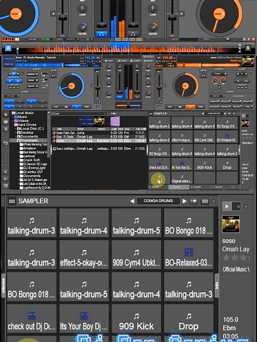This screenshot has height=342, width=257.
Task: Toggle the blue headphone cue button in the magnified top mixer
Action: click(101, 34)
